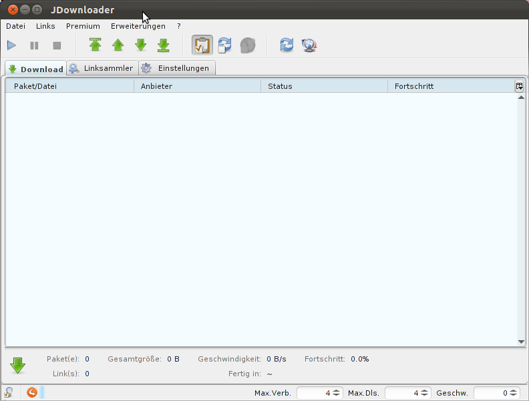Viewport: 529px width, 401px height.
Task: Open the Erweiterungen menu
Action: click(x=138, y=26)
